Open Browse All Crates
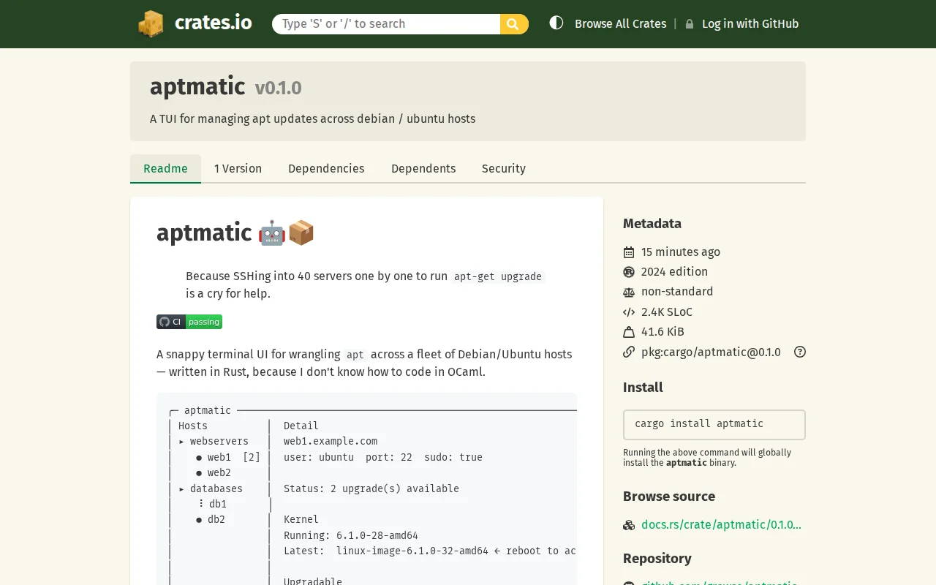The height and width of the screenshot is (585, 936). 620,23
